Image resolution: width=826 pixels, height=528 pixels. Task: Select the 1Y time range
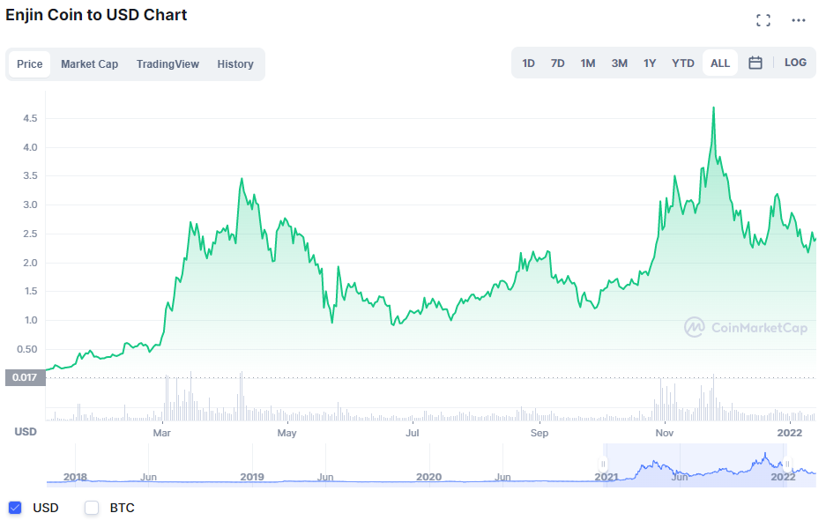pyautogui.click(x=650, y=63)
